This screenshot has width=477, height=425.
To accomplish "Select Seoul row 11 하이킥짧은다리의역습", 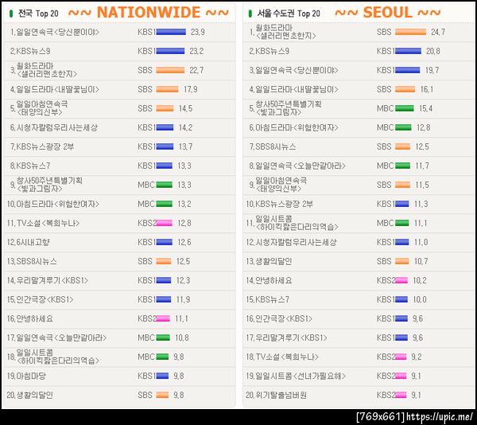I will 359,223.
